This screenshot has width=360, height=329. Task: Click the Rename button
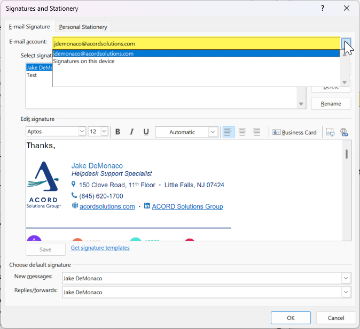pyautogui.click(x=331, y=104)
